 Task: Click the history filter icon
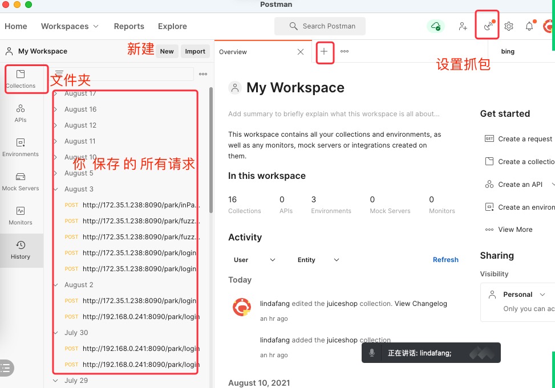coord(59,73)
